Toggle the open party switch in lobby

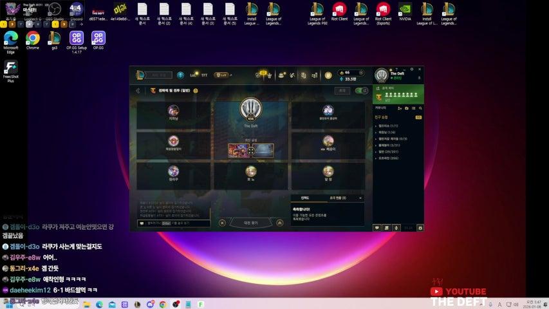[361, 91]
